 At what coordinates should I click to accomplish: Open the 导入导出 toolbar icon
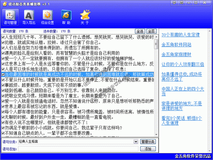(x=29, y=17)
